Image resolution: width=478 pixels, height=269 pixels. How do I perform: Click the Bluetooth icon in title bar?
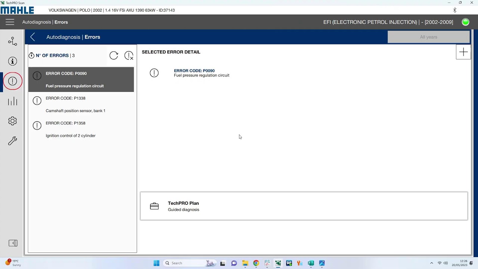pyautogui.click(x=454, y=10)
